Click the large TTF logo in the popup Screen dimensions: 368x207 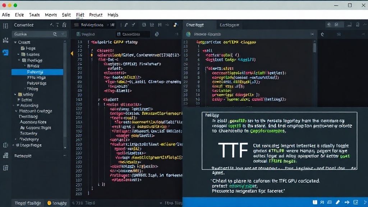[233, 150]
